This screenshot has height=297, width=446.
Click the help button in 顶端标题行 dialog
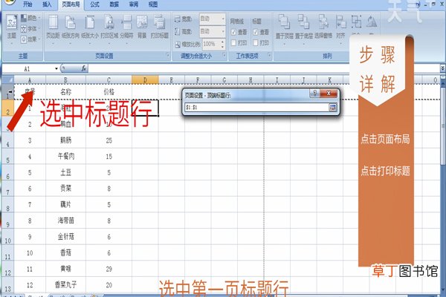pos(314,94)
